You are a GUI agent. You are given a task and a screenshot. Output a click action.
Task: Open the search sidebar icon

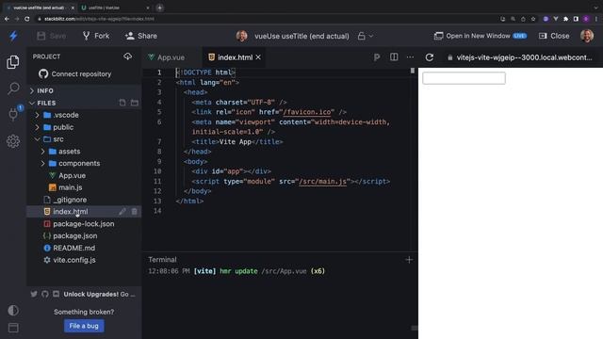tap(13, 89)
